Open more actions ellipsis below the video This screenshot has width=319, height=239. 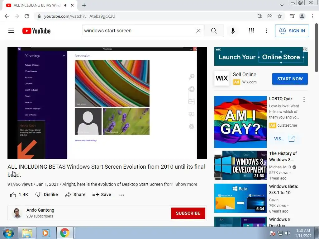tap(122, 195)
